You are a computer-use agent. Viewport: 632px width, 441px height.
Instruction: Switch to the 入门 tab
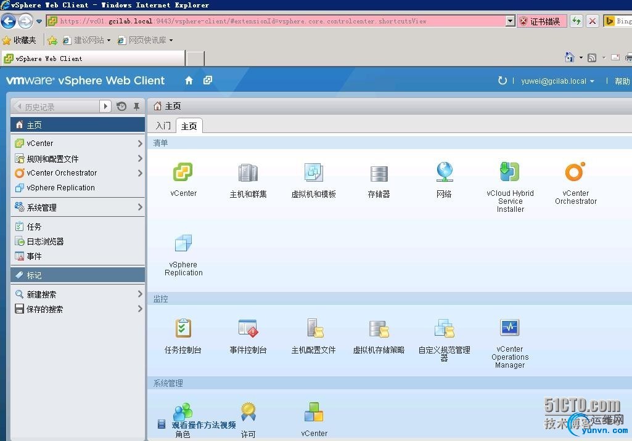pyautogui.click(x=163, y=126)
